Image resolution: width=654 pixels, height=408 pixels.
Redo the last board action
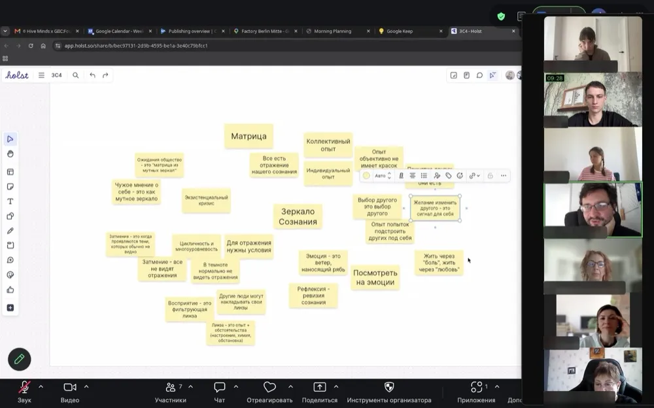coord(105,75)
